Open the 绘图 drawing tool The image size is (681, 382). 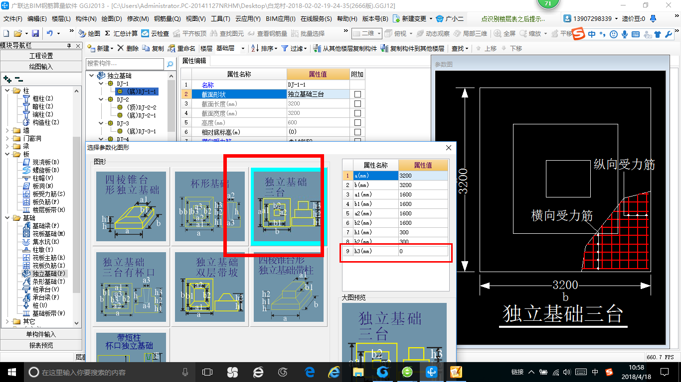pyautogui.click(x=89, y=33)
